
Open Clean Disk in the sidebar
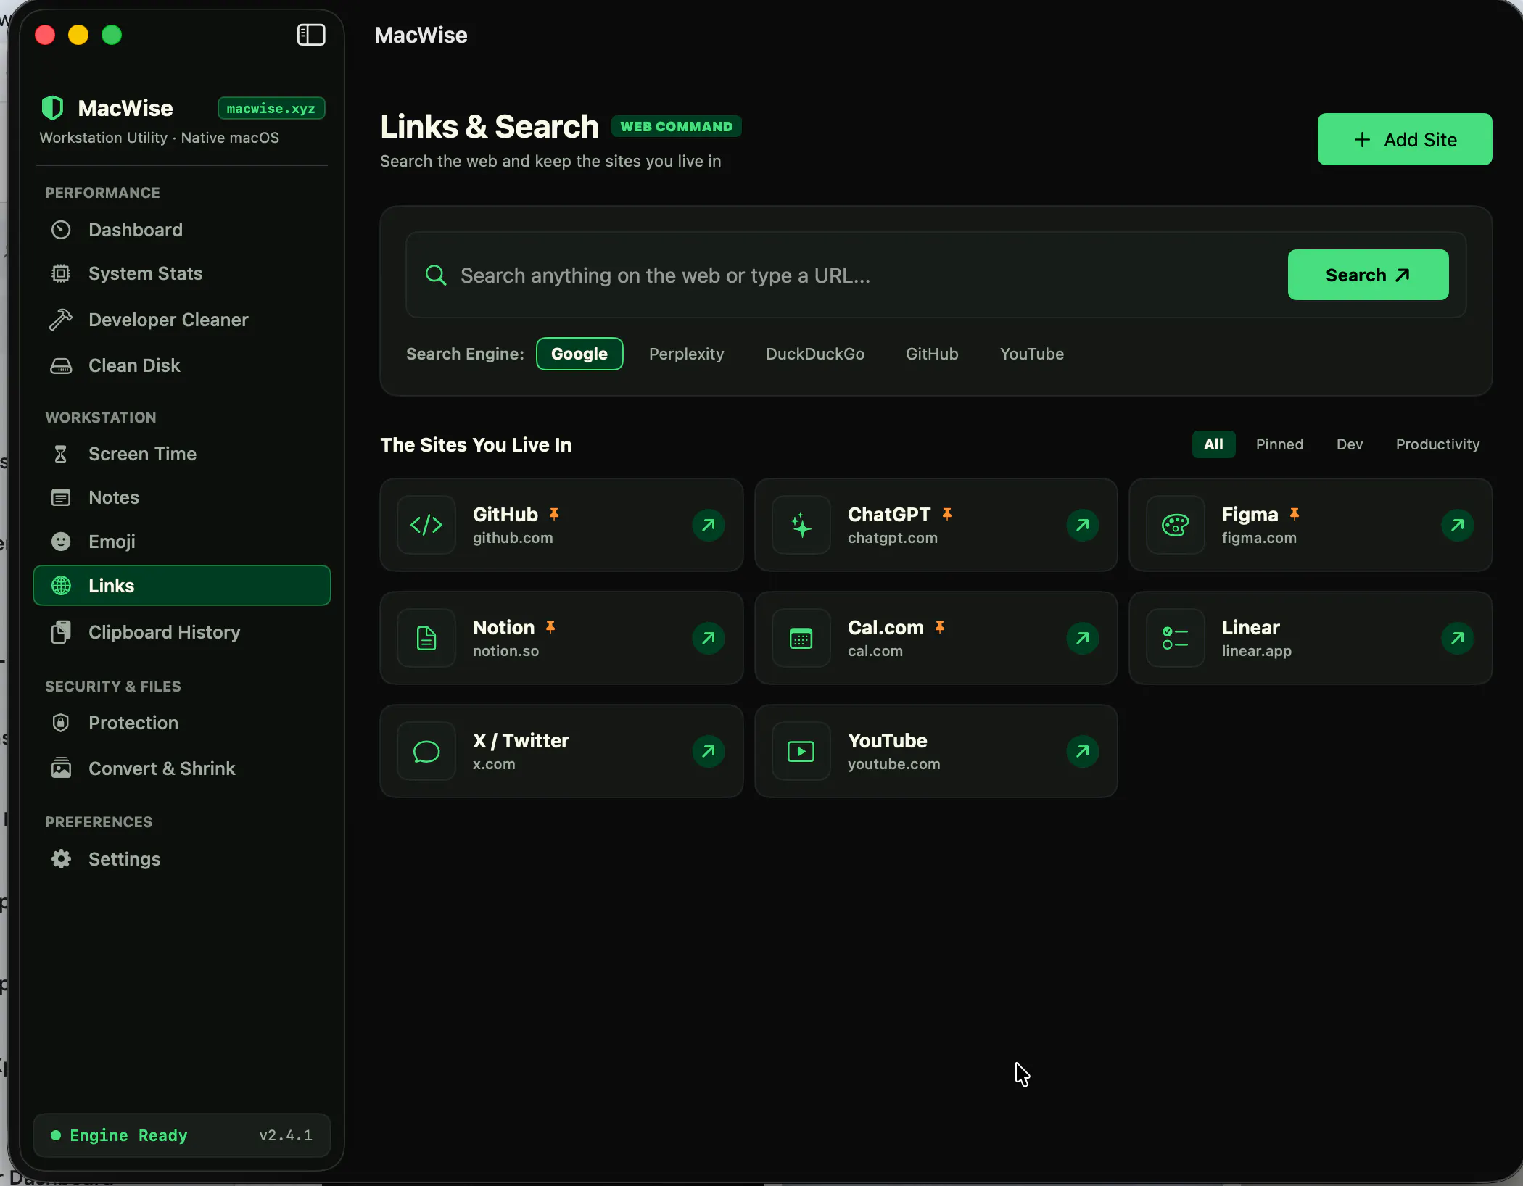pyautogui.click(x=182, y=365)
